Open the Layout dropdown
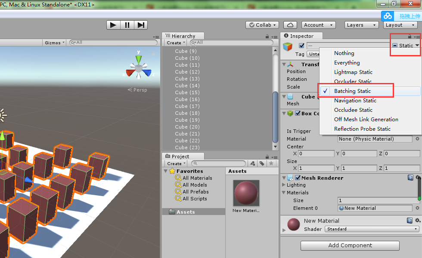The width and height of the screenshot is (422, 258). tap(400, 25)
